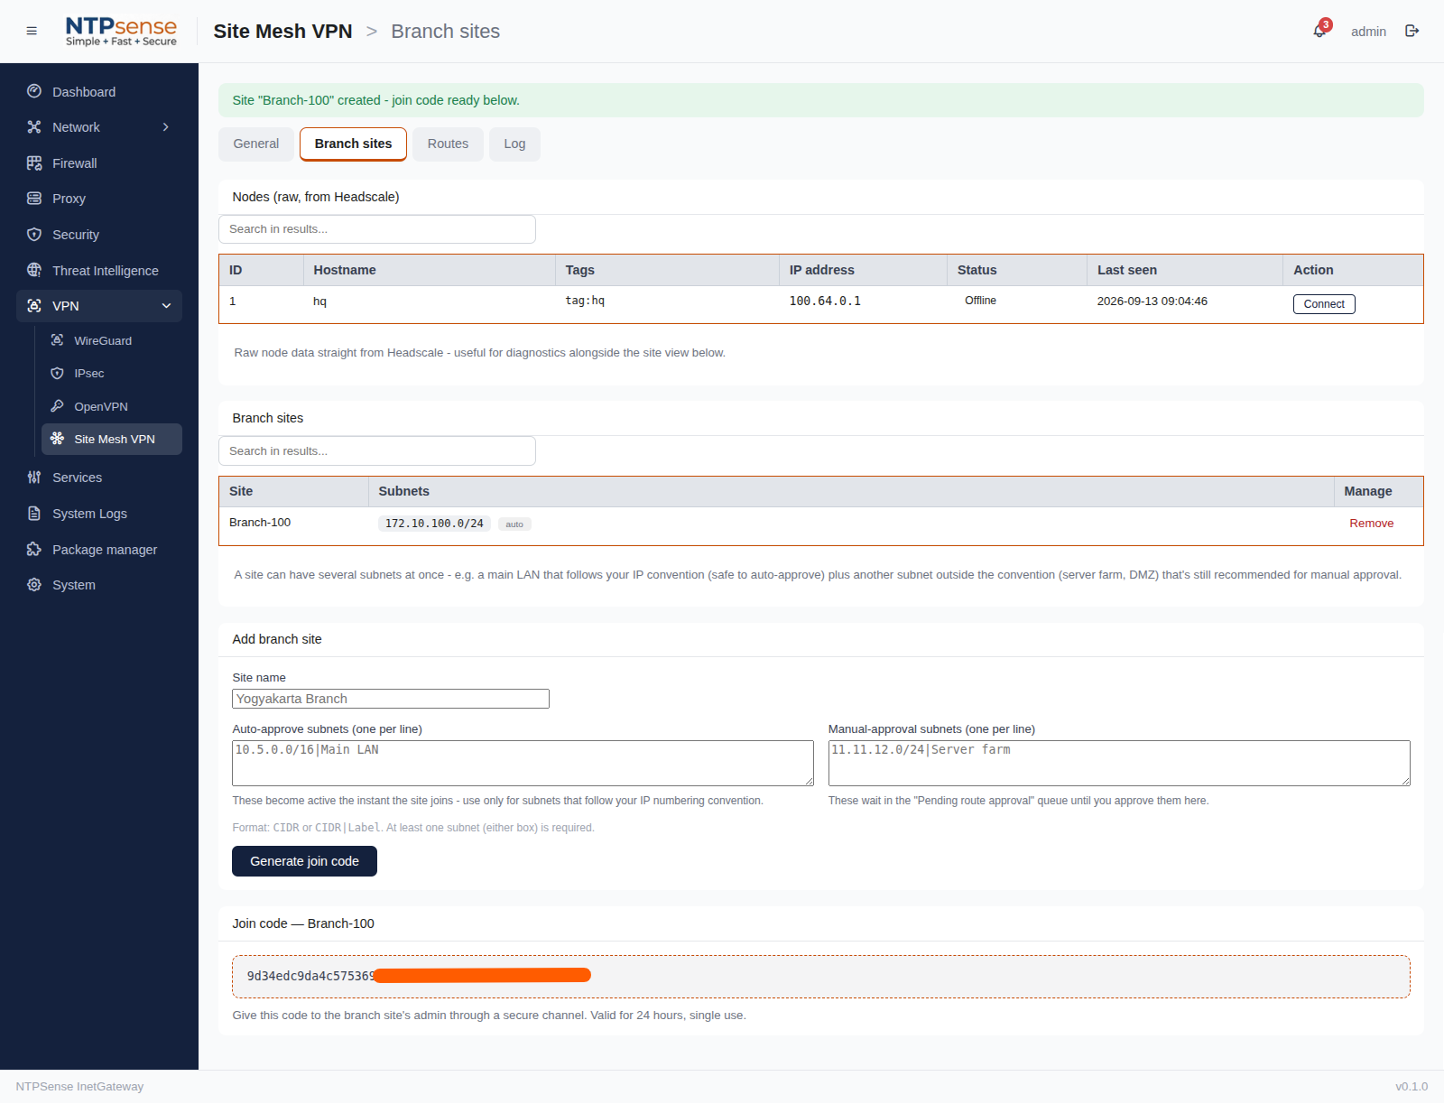Click the logout icon

(1412, 31)
